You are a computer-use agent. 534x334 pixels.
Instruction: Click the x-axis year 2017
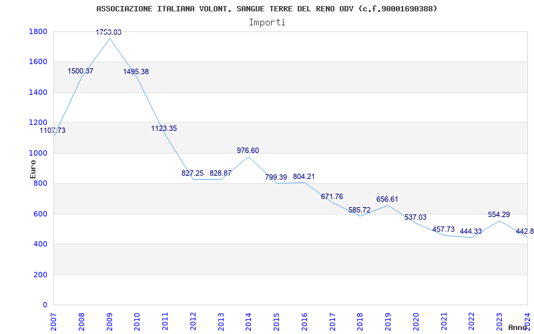pos(332,322)
